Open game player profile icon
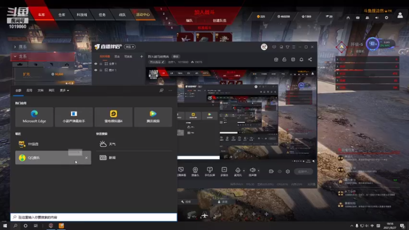 pos(400,15)
